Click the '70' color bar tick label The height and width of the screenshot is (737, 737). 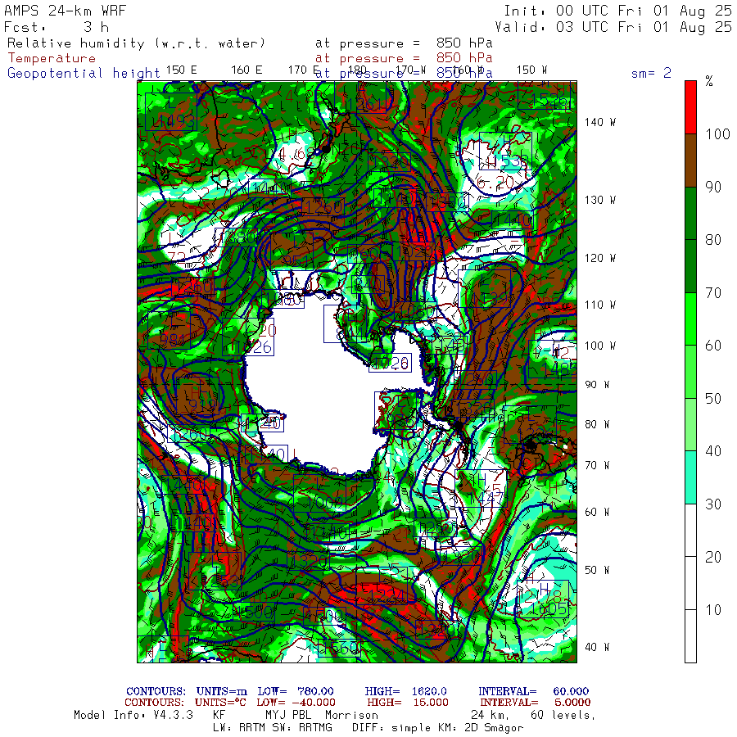tap(713, 293)
